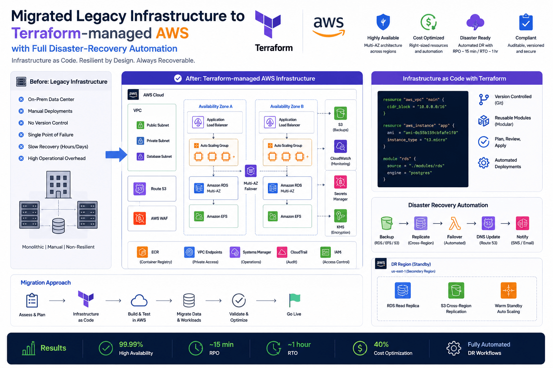553x368 pixels.
Task: Click the Database Subnet lock icon
Action: [140, 156]
